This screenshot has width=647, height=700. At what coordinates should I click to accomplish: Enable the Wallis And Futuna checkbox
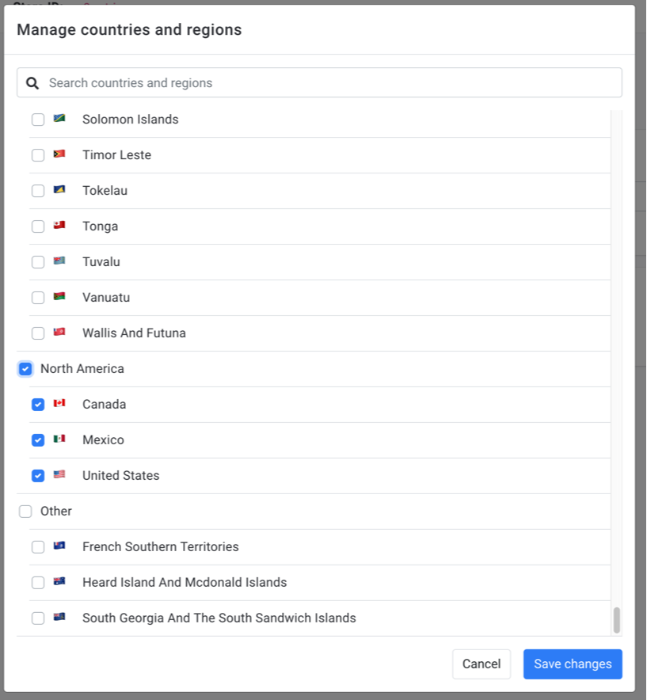pyautogui.click(x=38, y=333)
